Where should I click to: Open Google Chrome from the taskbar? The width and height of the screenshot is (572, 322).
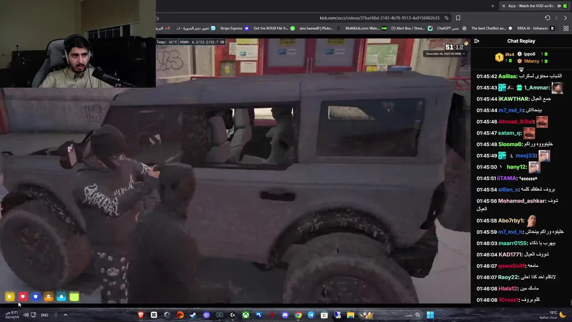tap(298, 315)
